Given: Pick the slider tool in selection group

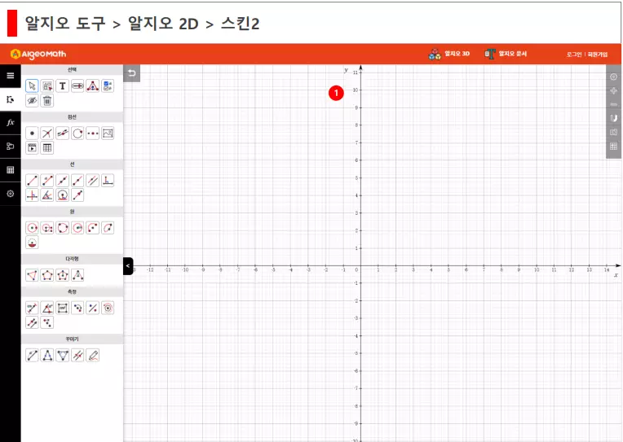Looking at the screenshot, I should (77, 85).
